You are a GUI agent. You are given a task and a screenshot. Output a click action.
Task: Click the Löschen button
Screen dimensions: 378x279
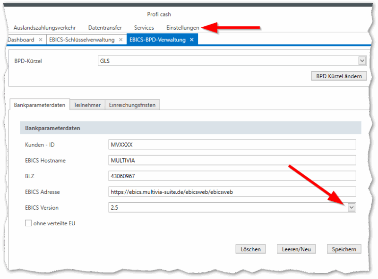[250, 249]
